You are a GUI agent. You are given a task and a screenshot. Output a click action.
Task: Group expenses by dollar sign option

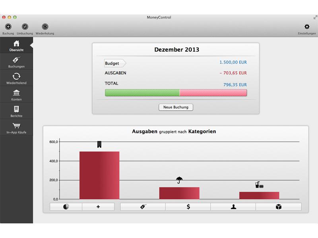pyautogui.click(x=188, y=207)
